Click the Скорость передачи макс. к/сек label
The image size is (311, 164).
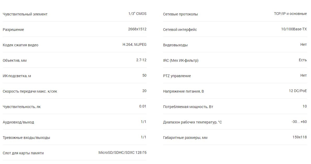click(30, 91)
